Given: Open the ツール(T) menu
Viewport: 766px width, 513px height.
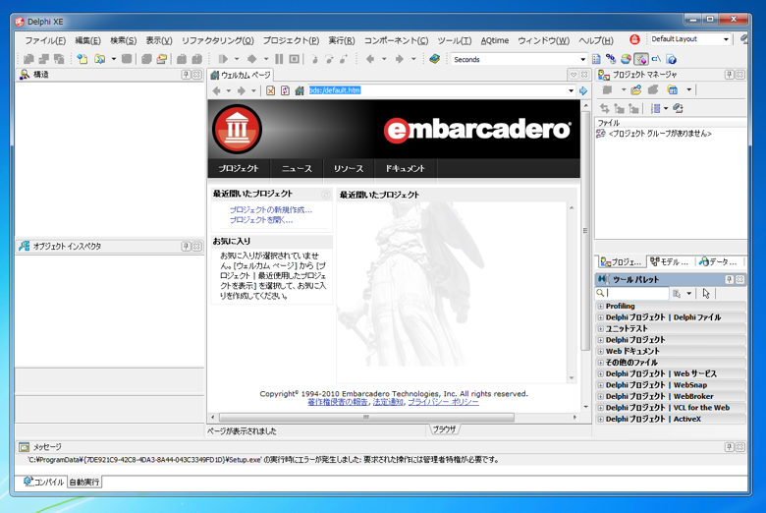Looking at the screenshot, I should 455,40.
